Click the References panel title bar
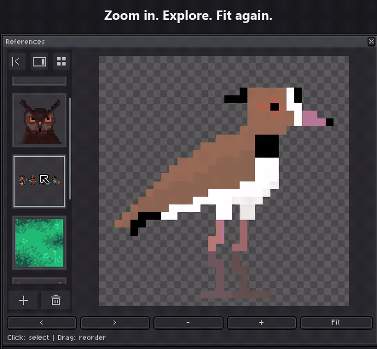This screenshot has height=349, width=377. (185, 41)
